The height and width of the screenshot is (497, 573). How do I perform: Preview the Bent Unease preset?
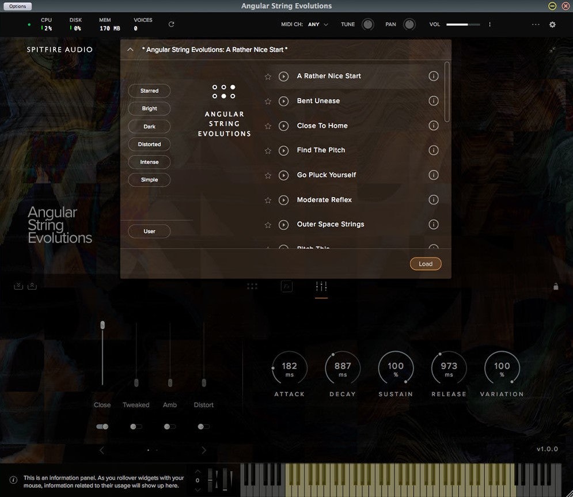point(283,101)
